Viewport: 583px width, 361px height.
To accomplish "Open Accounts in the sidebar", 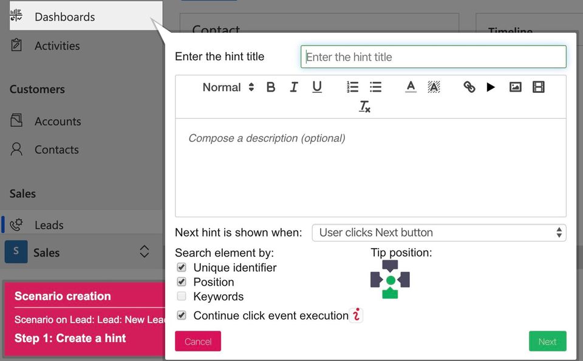I will [x=58, y=121].
